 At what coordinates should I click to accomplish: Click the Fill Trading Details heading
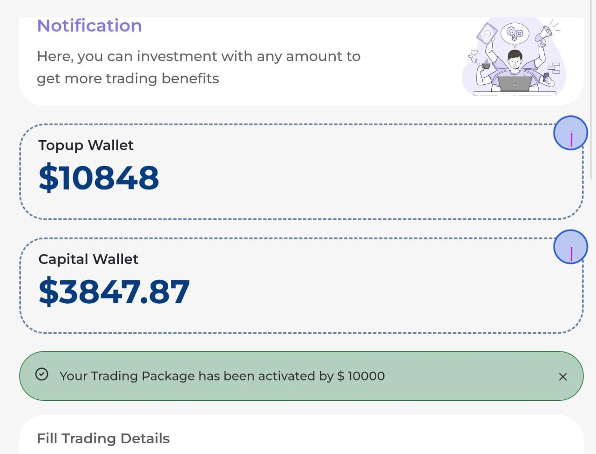tap(103, 438)
